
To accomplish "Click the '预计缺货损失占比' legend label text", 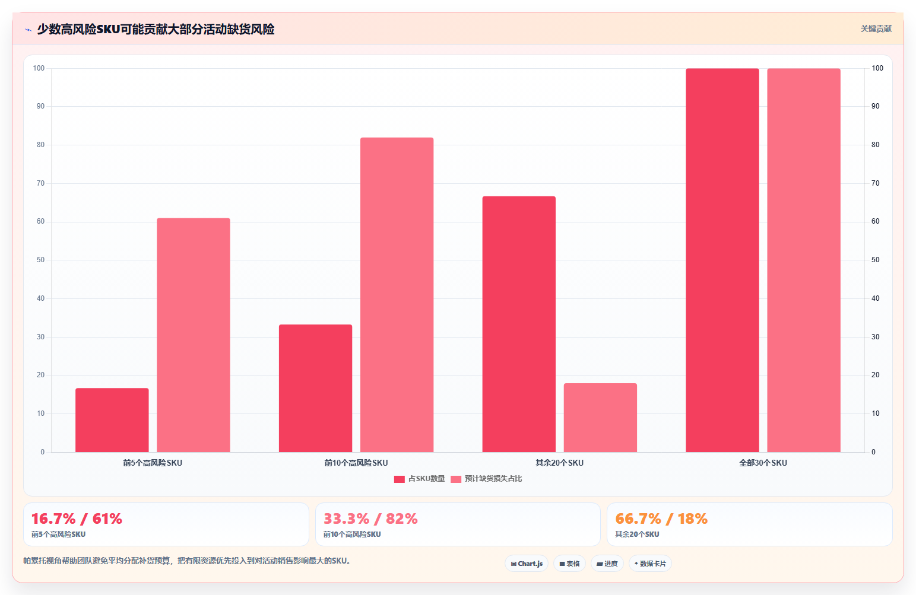I will tap(493, 479).
